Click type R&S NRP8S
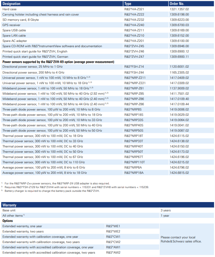The image size is (215, 257). pos(133,109)
